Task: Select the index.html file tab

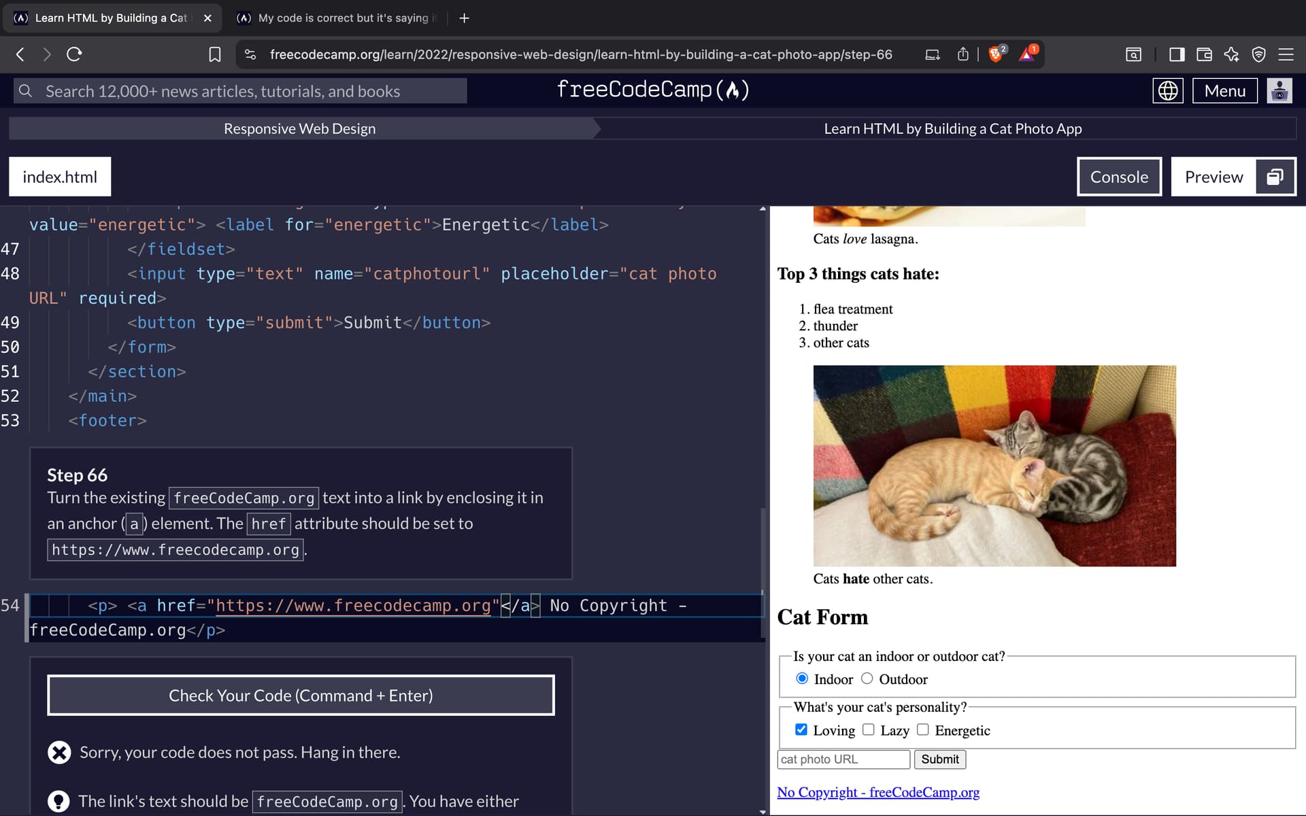Action: click(60, 177)
